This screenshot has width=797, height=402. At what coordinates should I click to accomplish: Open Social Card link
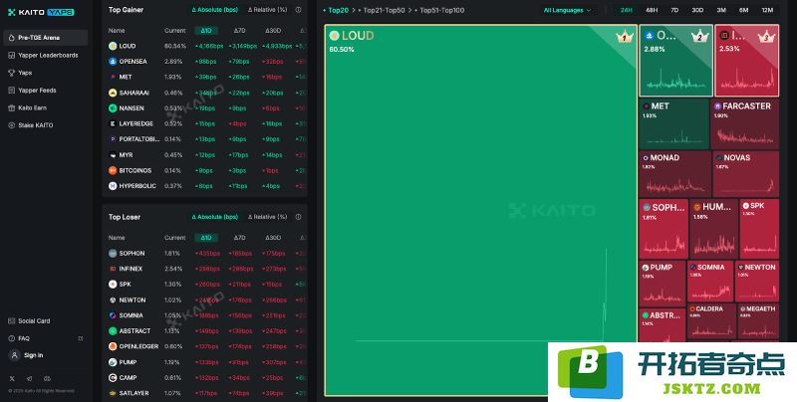point(29,320)
